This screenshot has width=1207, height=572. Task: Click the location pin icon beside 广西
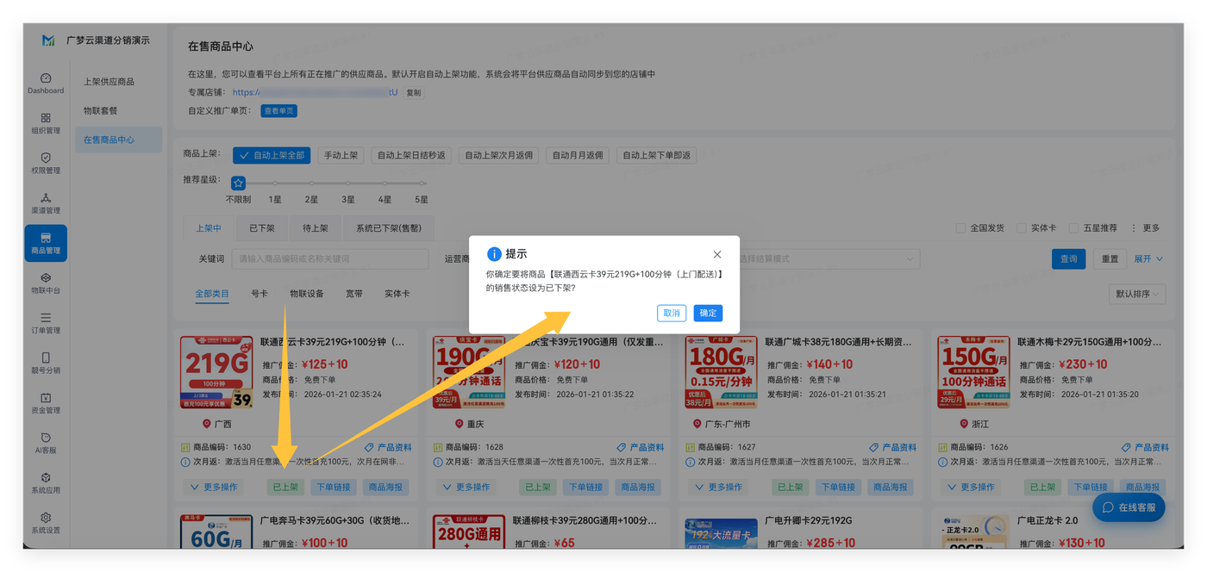click(206, 424)
